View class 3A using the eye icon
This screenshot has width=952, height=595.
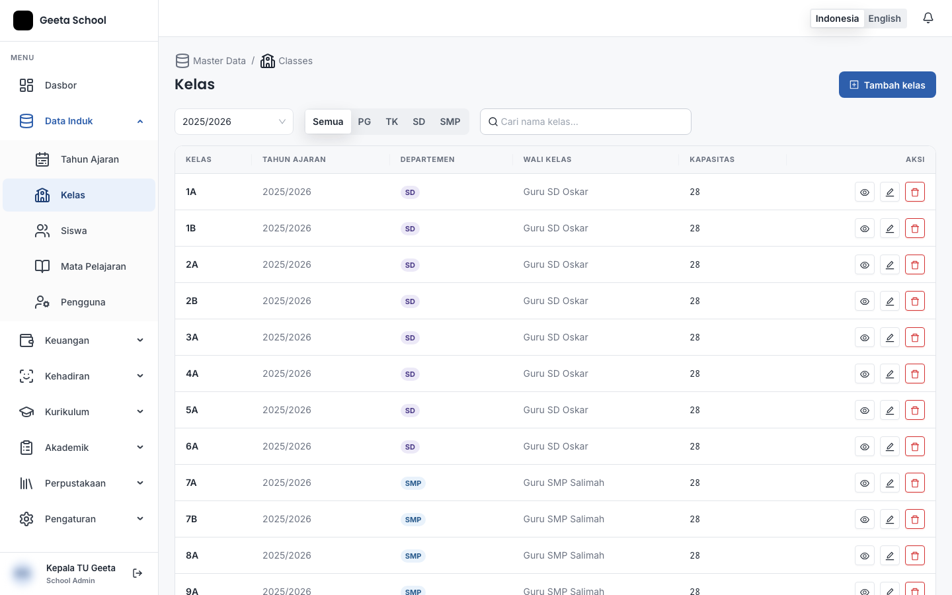865,337
